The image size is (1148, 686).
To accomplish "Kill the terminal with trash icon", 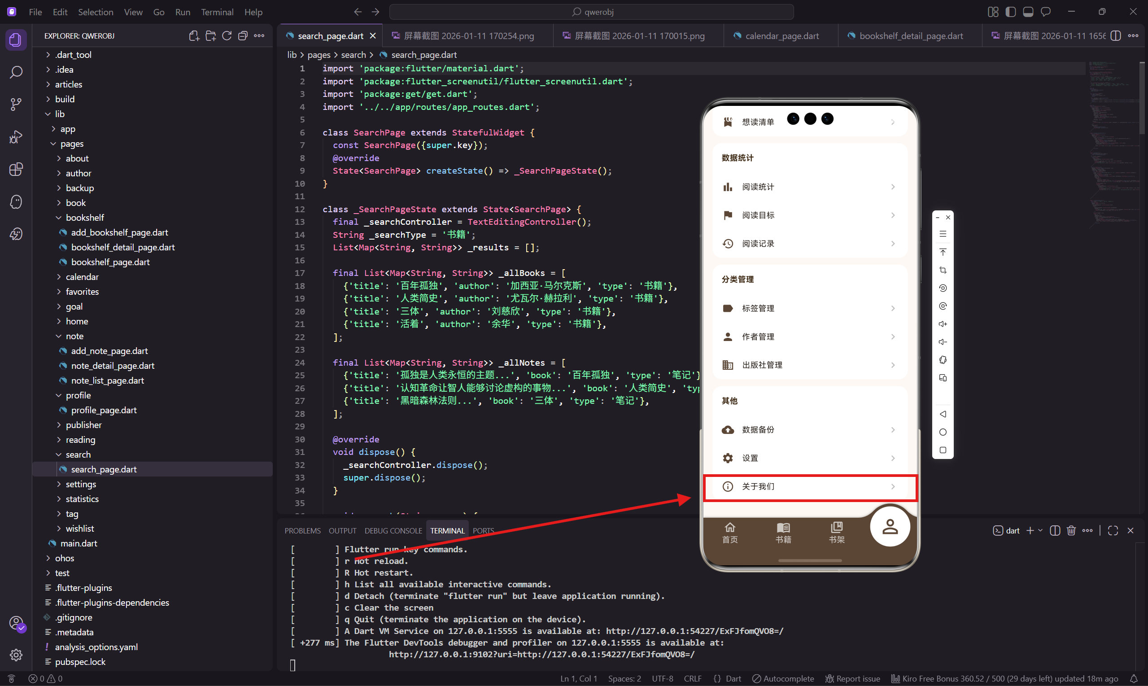I will pyautogui.click(x=1071, y=530).
